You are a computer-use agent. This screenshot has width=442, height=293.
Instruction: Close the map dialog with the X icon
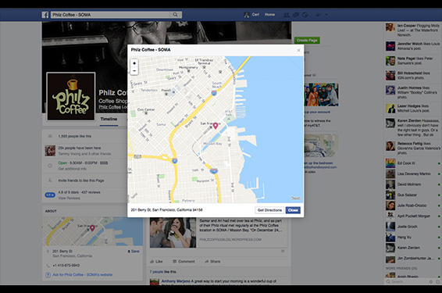coord(298,51)
